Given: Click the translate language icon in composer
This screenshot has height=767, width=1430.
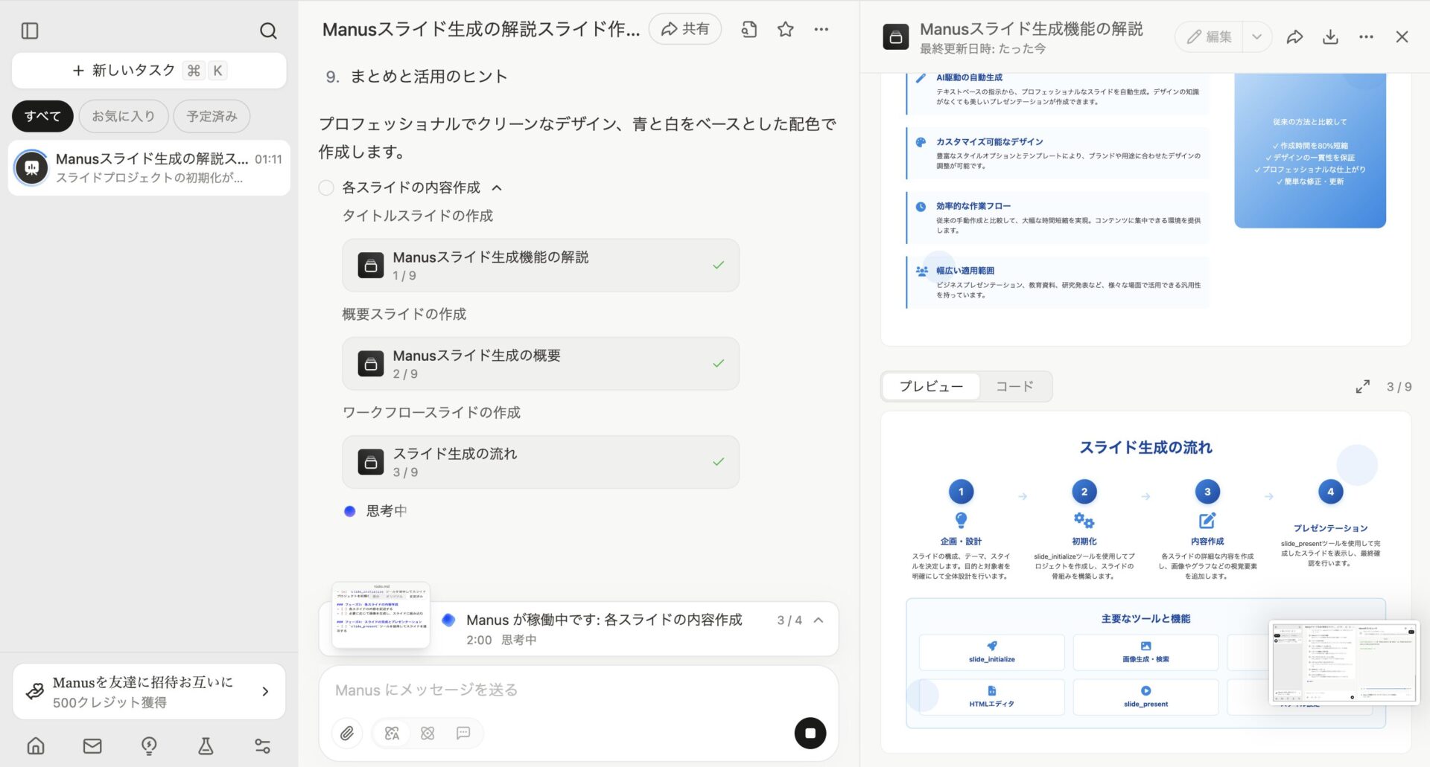Looking at the screenshot, I should [x=392, y=734].
